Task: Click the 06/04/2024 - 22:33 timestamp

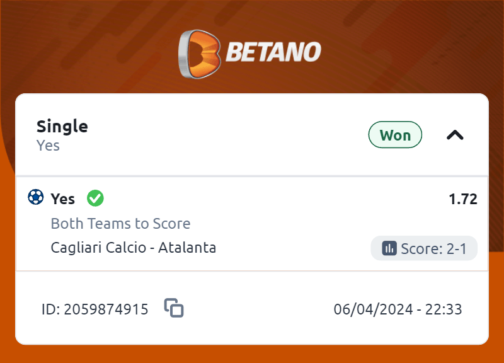Action: coord(398,309)
